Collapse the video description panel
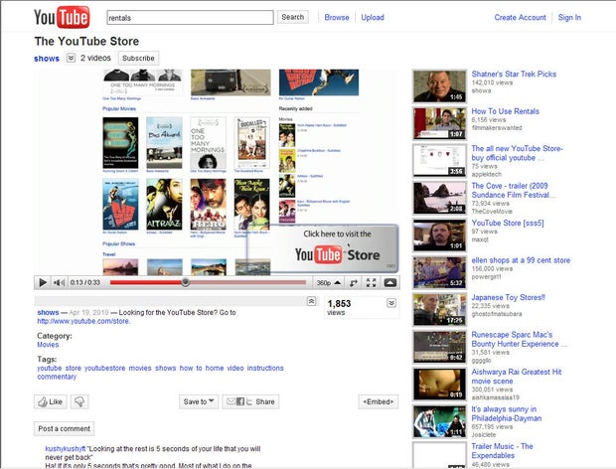 point(311,301)
